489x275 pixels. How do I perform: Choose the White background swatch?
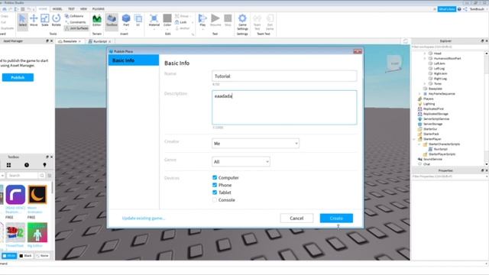pos(9,256)
